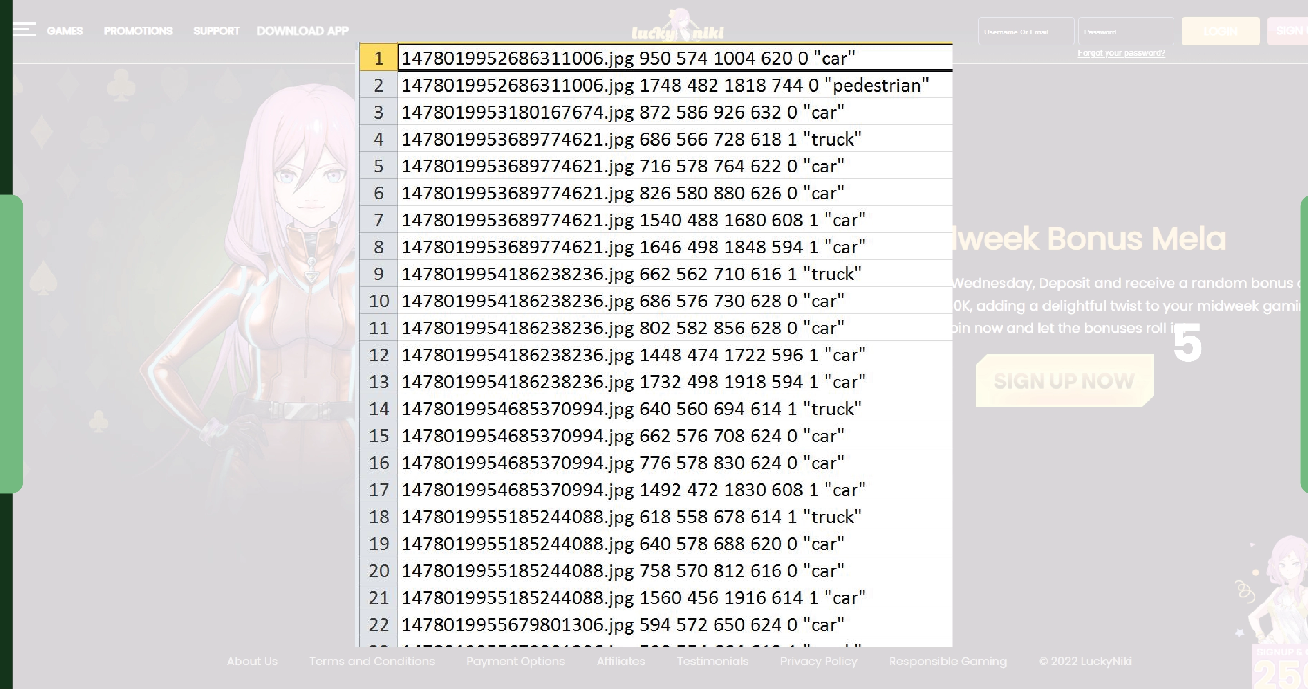Open the GAMES menu

pos(65,31)
